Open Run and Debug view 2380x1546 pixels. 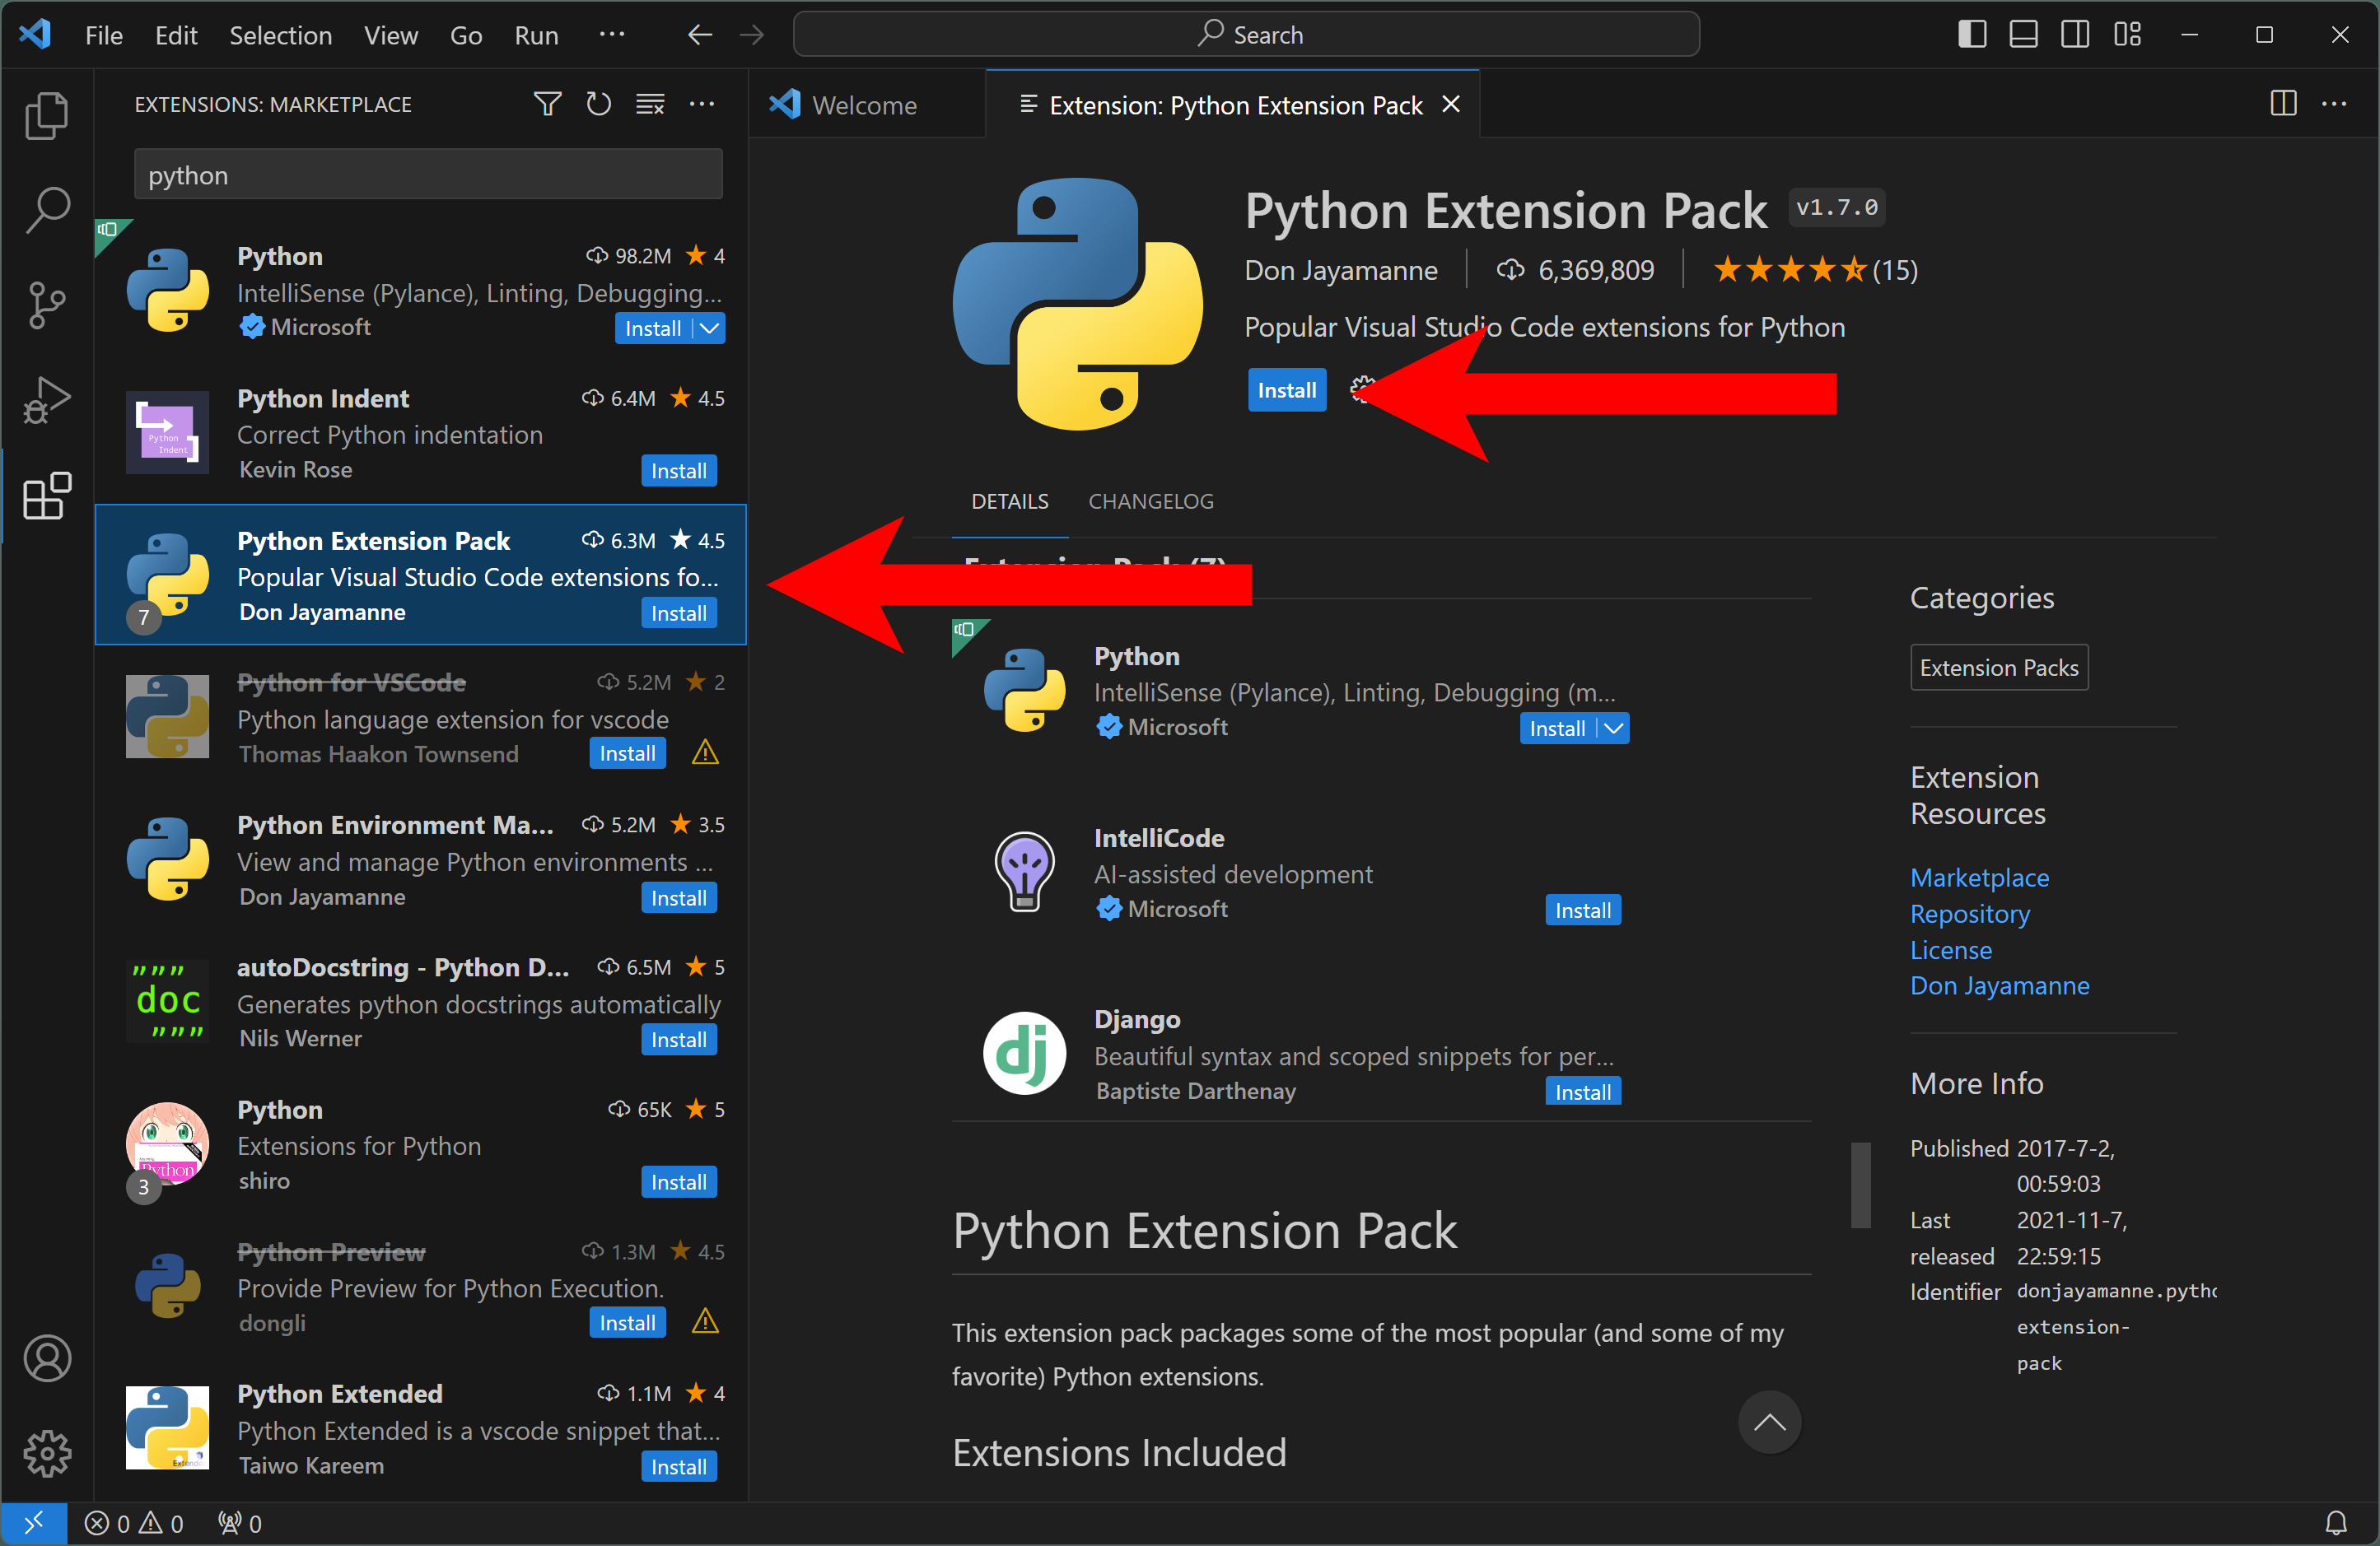(46, 401)
